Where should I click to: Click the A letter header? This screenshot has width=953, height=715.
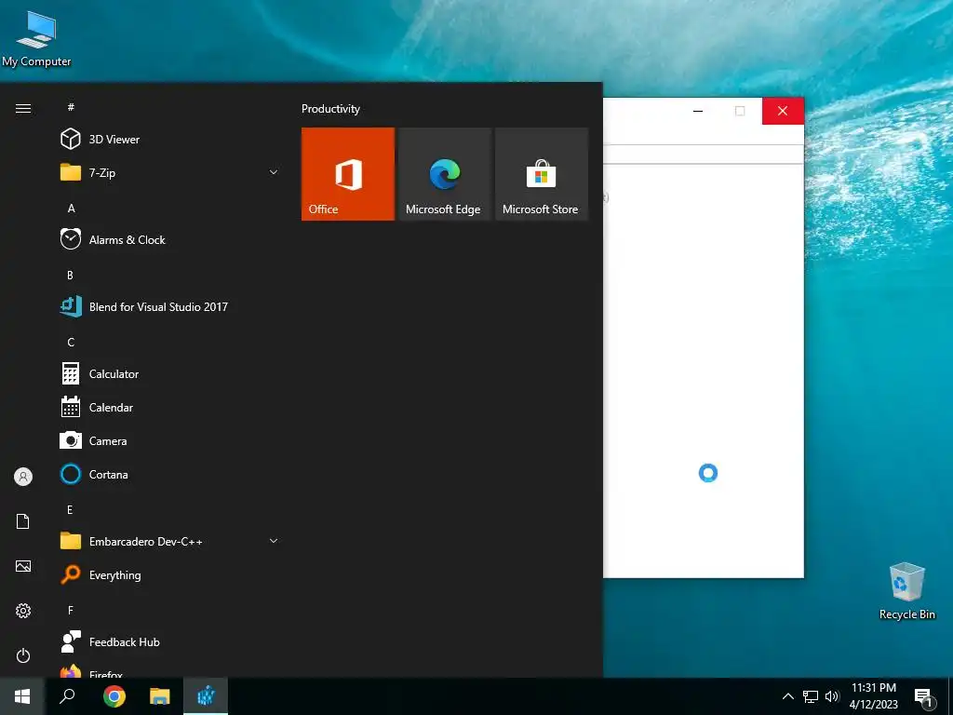(x=71, y=208)
